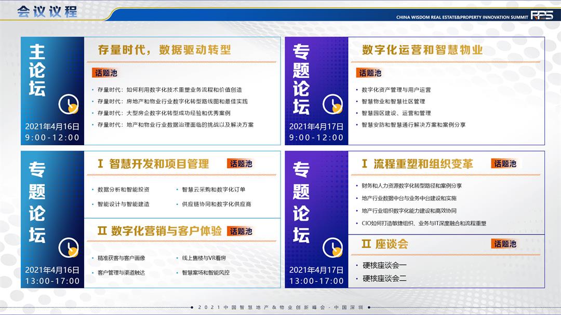Select the 硬核座谈会二 item

384,279
